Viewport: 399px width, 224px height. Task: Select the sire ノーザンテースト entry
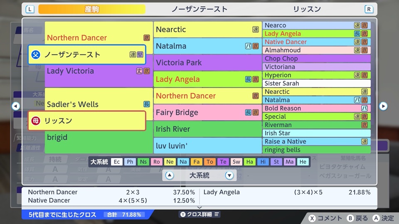click(87, 55)
